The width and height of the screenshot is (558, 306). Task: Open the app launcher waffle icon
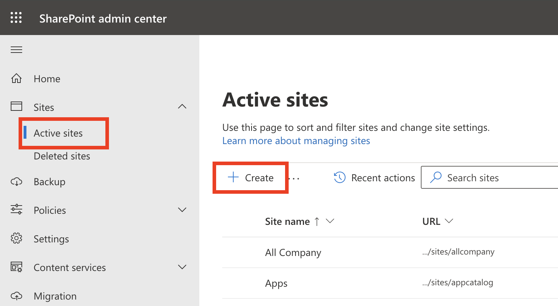16,18
